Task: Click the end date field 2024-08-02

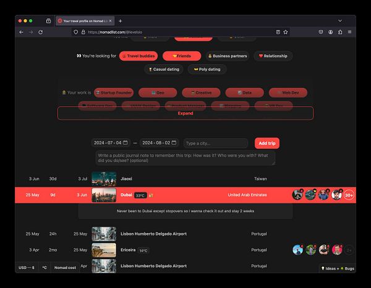Action: click(x=160, y=143)
